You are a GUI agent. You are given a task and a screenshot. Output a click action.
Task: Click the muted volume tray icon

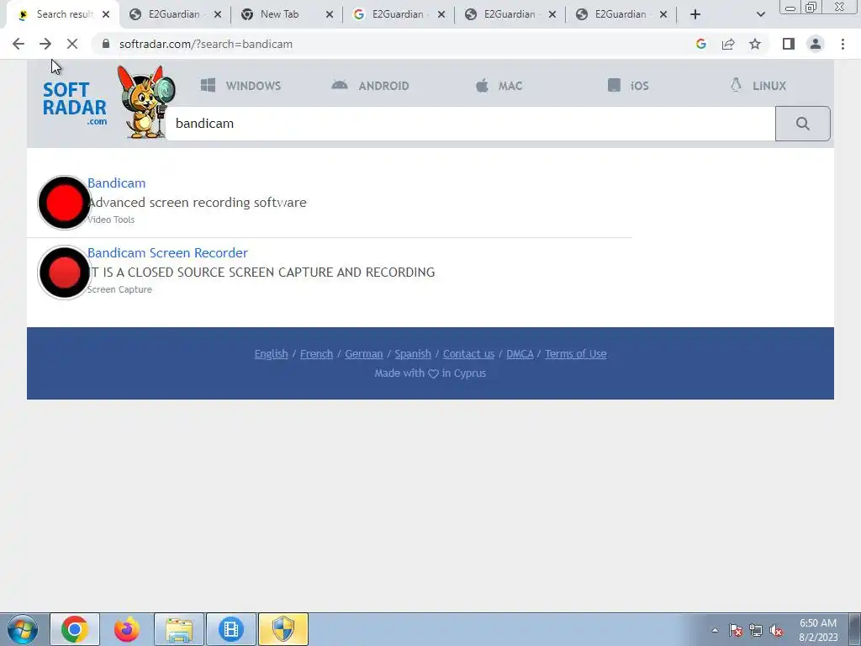[x=776, y=630]
